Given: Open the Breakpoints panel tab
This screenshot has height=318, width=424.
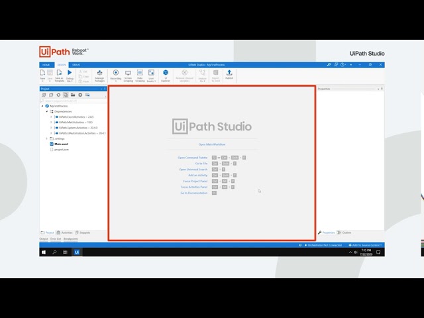Looking at the screenshot, I should [71, 238].
